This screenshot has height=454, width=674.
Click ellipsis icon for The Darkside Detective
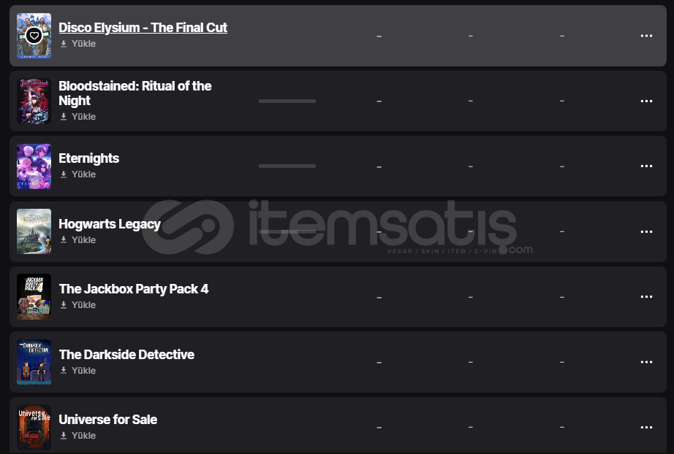(646, 362)
